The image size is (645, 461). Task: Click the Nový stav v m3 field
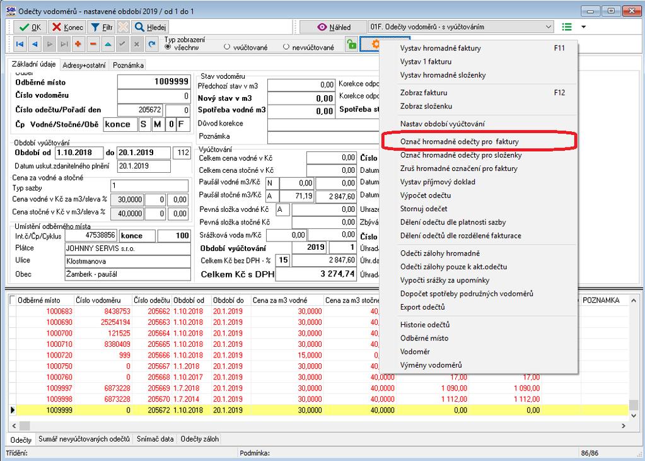301,98
